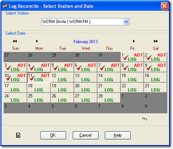Viewport: 173px width, 149px height.
Task: Select February 16 LOG cell
Action: (156, 78)
